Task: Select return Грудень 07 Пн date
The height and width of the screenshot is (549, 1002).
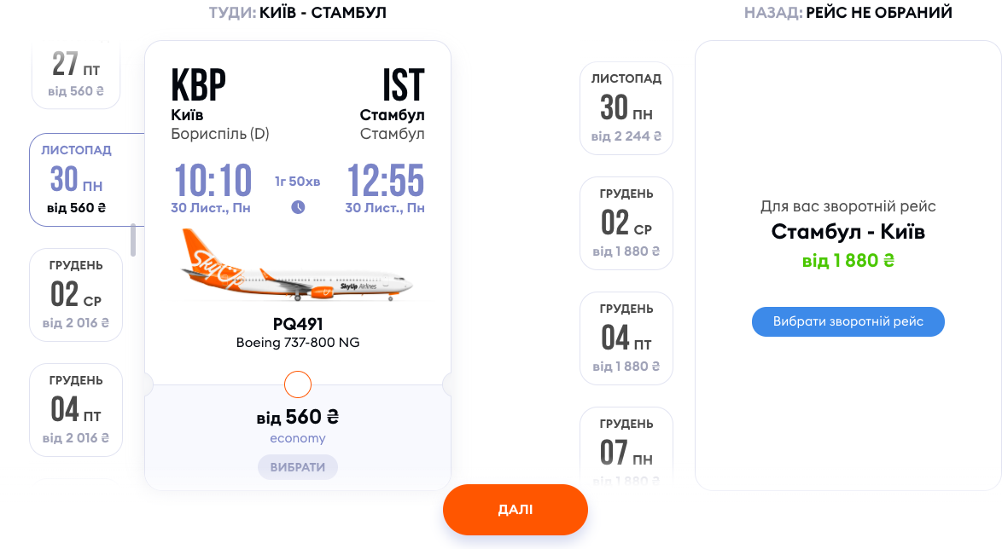Action: pyautogui.click(x=626, y=446)
